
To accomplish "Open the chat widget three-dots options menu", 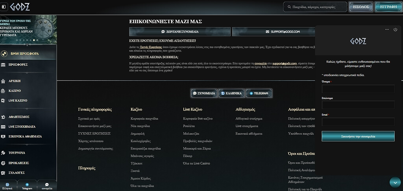I will point(387,29).
